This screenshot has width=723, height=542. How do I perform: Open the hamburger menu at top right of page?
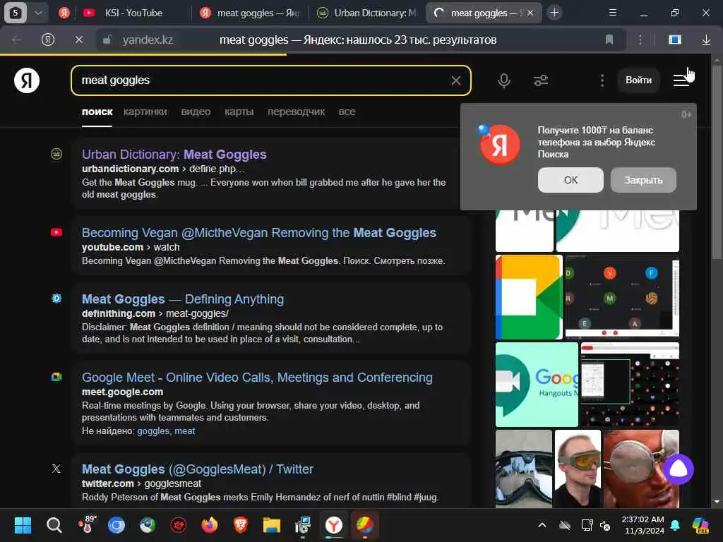681,80
